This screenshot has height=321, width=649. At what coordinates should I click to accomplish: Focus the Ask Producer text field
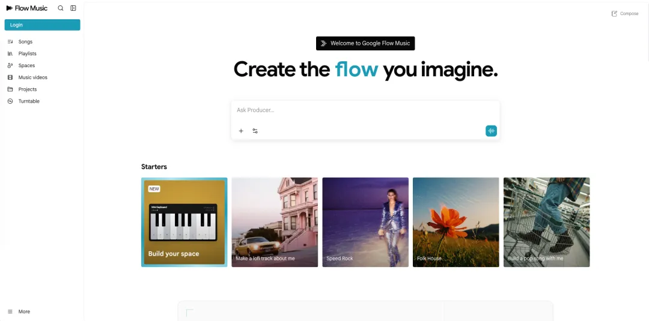[365, 110]
